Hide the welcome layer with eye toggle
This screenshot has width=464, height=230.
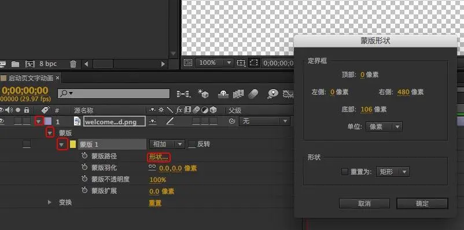[2, 121]
